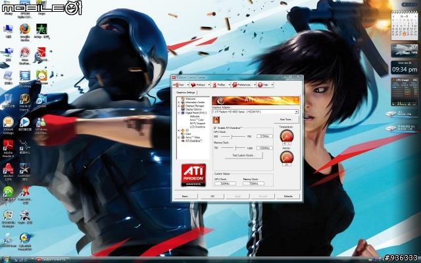
Task: Select Information Center in the tree
Action: 195,103
